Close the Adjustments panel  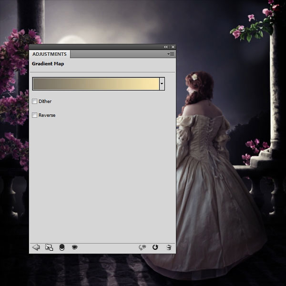(x=173, y=47)
